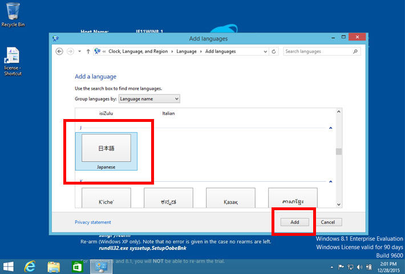This screenshot has height=274, width=405.
Task: Click the Windows Start button
Action: [9, 265]
